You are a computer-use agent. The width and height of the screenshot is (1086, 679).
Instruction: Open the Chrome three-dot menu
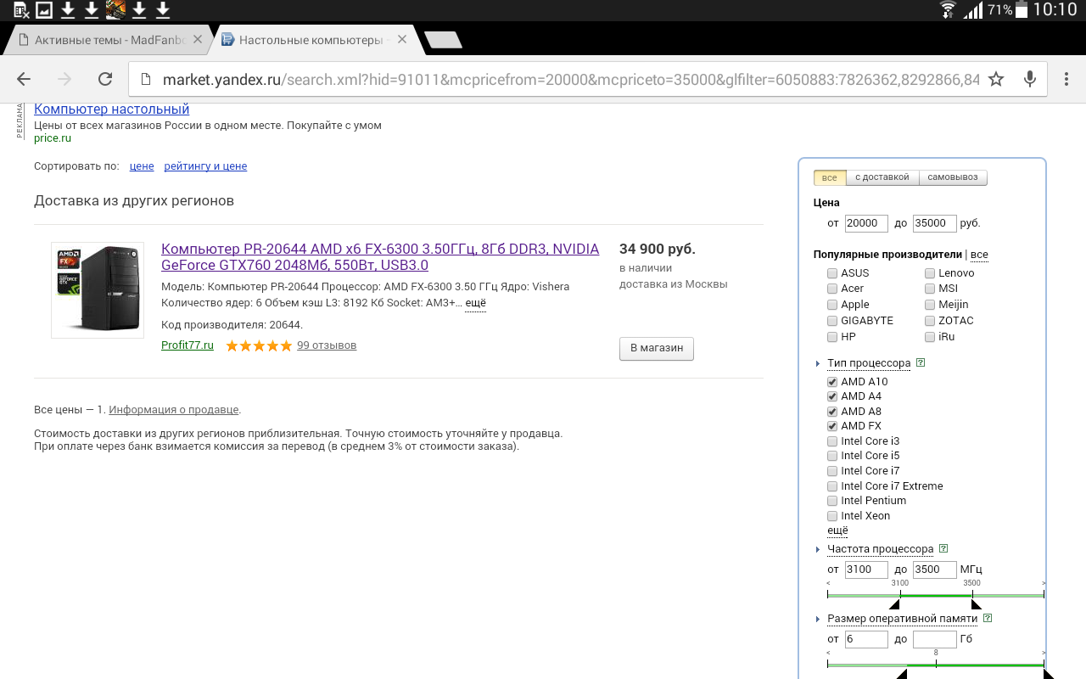point(1066,79)
